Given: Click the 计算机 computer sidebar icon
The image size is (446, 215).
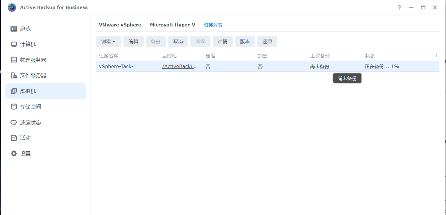Looking at the screenshot, I should (x=14, y=44).
